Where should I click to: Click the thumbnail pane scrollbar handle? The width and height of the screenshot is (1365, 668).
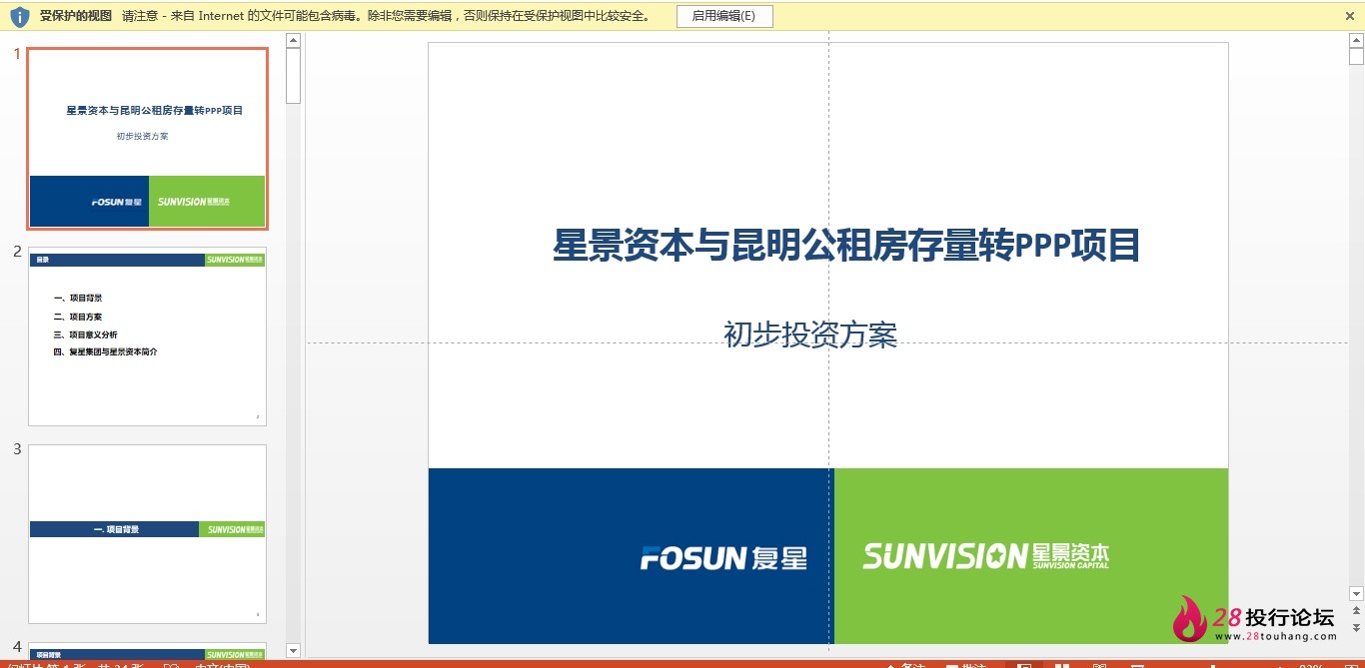point(293,76)
